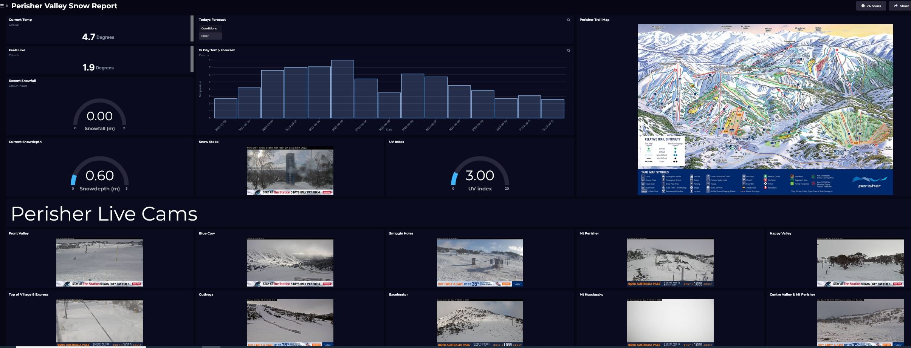Click the 2023-06-05 bar in temperature chart
The width and height of the screenshot is (911, 348).
click(389, 106)
